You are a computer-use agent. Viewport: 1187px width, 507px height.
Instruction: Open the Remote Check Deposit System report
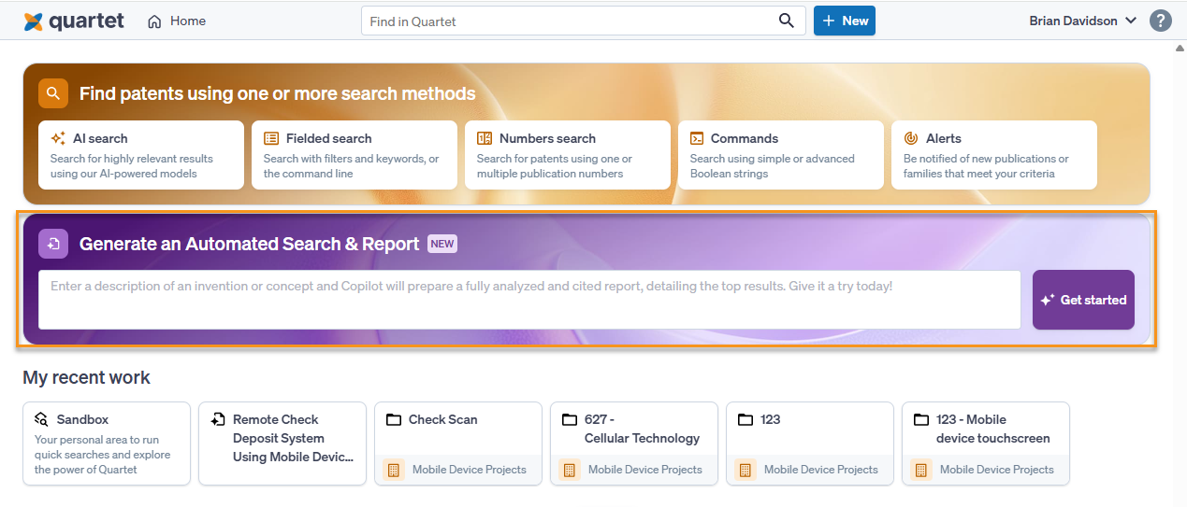tap(282, 444)
